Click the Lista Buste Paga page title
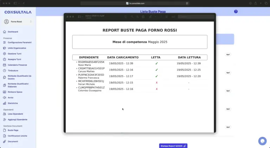Viewport: 270px width, 148px height. click(x=153, y=12)
